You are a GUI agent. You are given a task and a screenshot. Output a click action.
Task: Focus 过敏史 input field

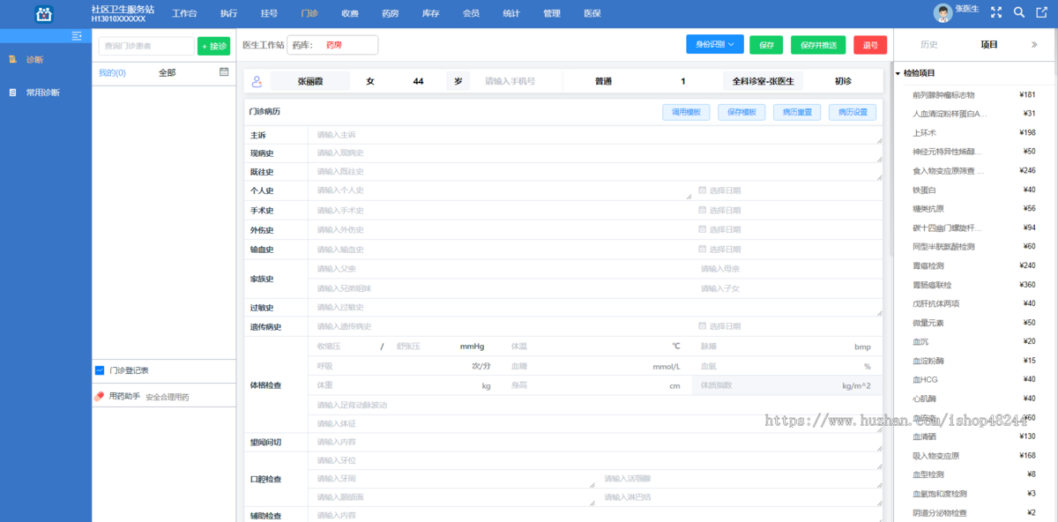click(x=595, y=307)
